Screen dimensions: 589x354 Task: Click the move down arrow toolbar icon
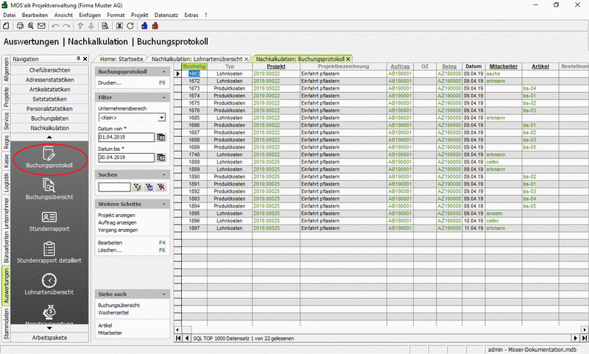pyautogui.click(x=91, y=26)
